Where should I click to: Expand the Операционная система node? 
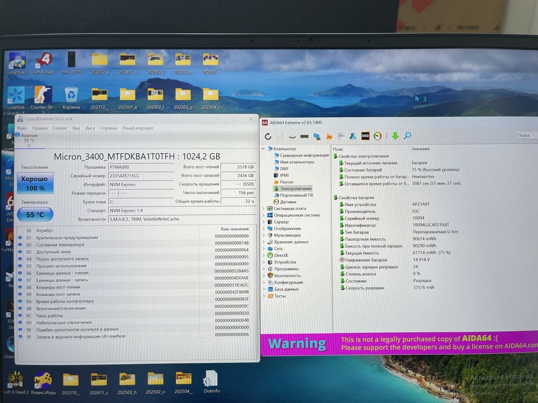click(x=264, y=215)
